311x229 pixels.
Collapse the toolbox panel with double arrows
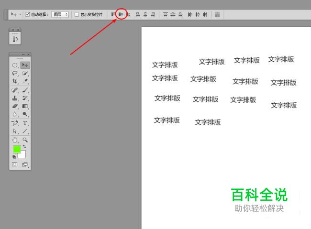23,55
